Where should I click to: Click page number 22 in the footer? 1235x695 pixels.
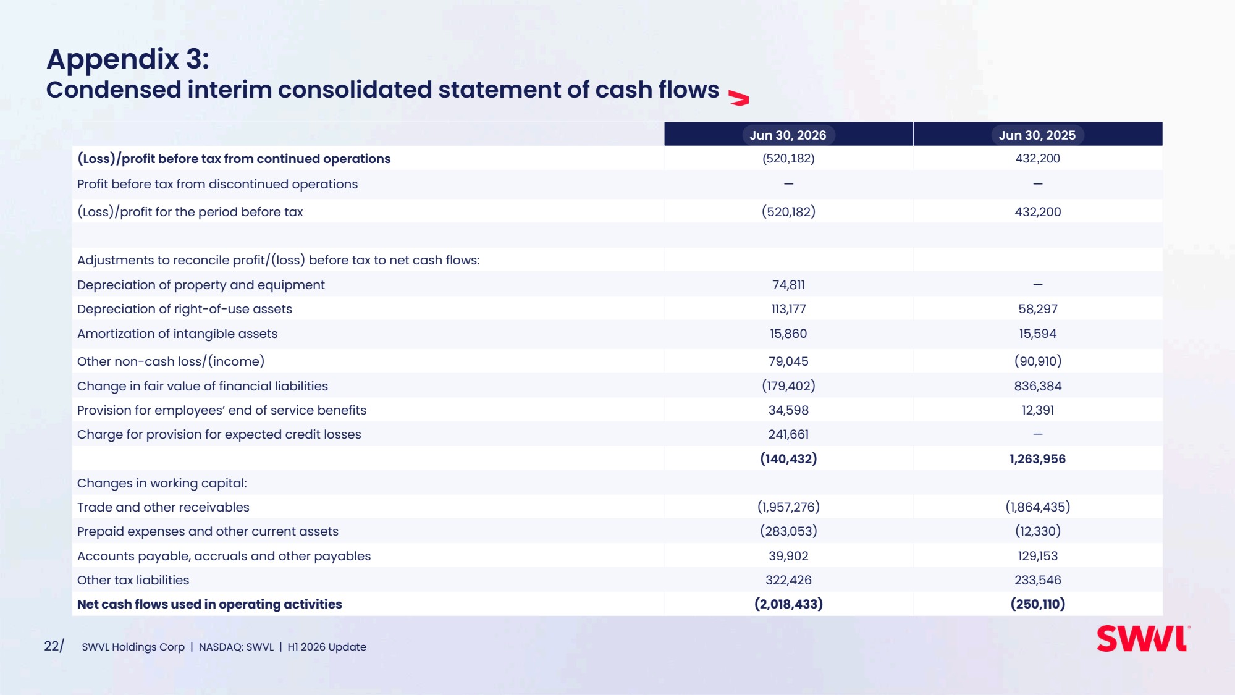(x=54, y=646)
